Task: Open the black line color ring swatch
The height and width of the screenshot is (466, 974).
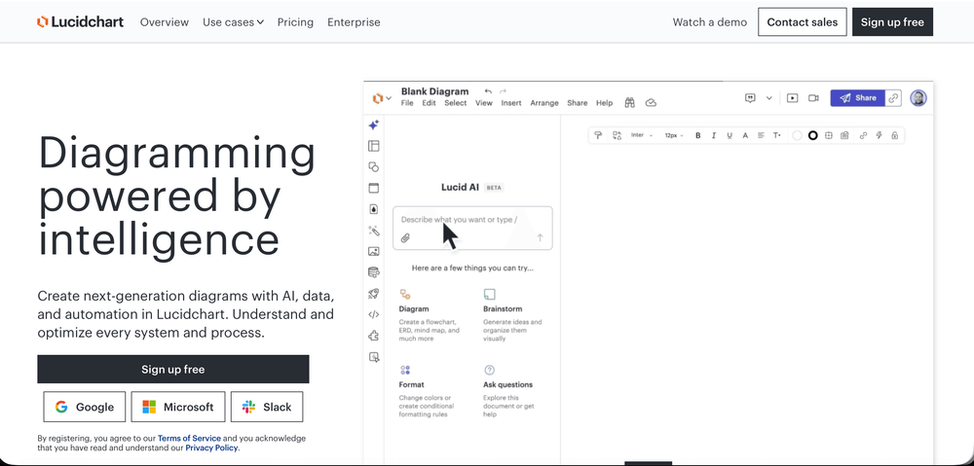Action: pyautogui.click(x=812, y=135)
